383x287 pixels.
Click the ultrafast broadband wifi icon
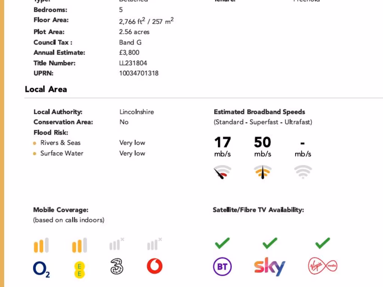point(303,172)
